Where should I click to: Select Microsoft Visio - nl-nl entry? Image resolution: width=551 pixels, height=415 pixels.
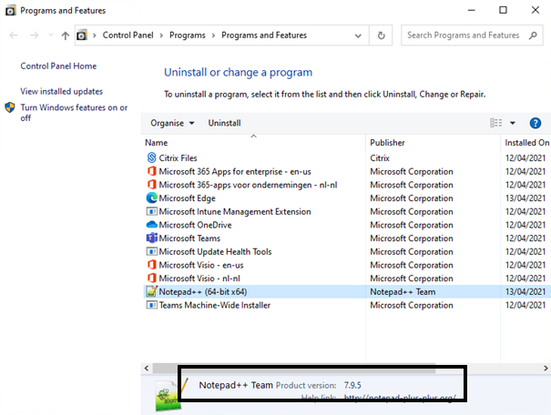[199, 278]
